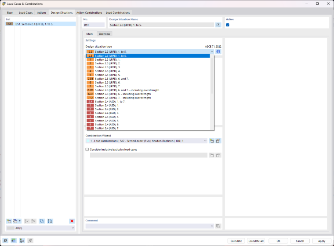Create new combination wizard icon
This screenshot has width=334, height=246.
(211, 141)
